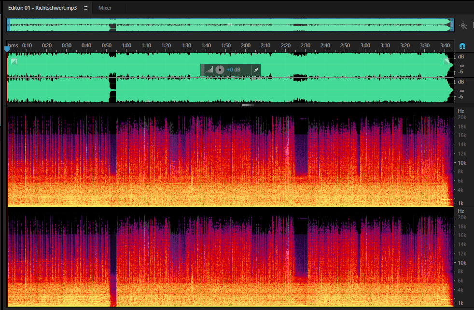Click the lower spectrogram Hz scale label
474x310 pixels.
click(460, 211)
